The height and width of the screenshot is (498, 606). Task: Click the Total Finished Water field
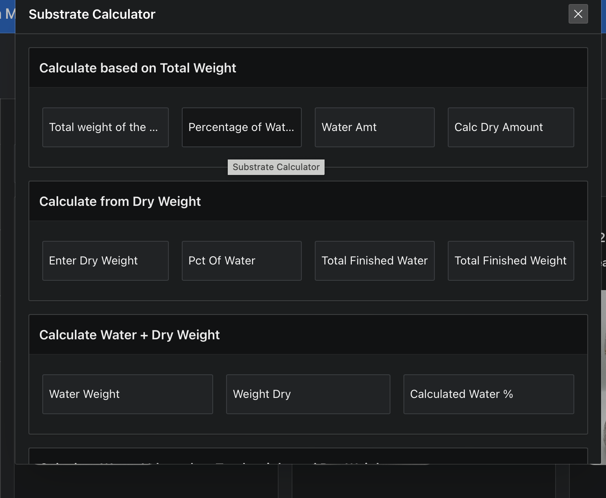tap(374, 260)
